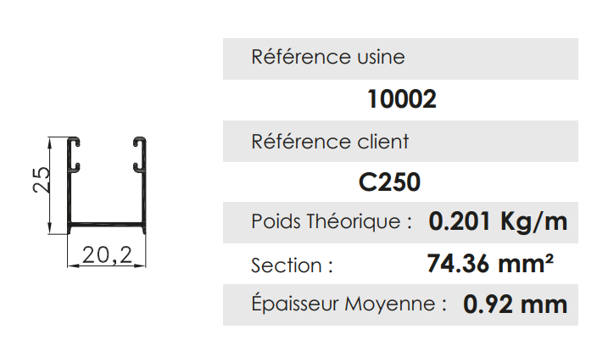Select the "Référence client" header row
The image size is (608, 363).
[x=400, y=142]
